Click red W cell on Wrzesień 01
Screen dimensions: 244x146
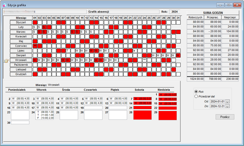click(35, 60)
